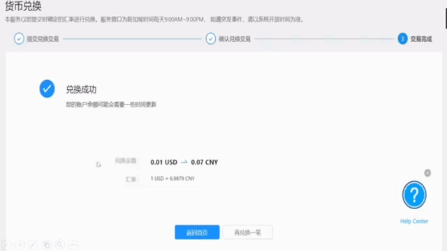The width and height of the screenshot is (447, 251).
Task: Click the play arrow in overlay toolbar
Action: (20, 245)
